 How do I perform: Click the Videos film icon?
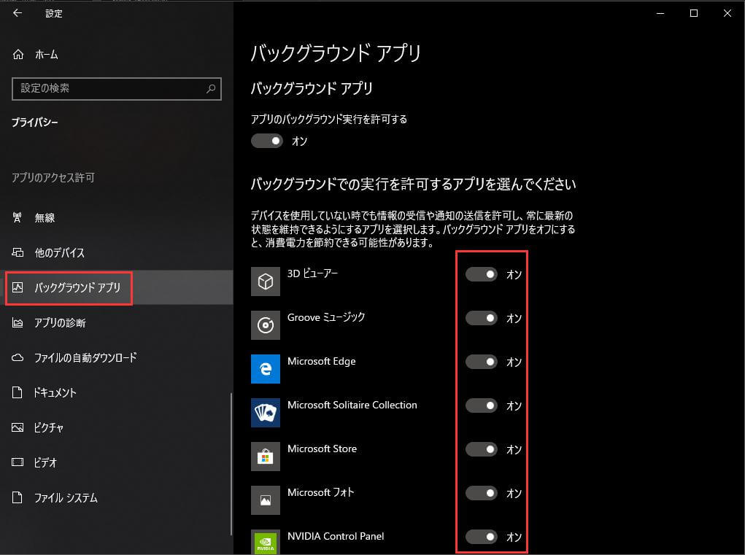(x=18, y=462)
